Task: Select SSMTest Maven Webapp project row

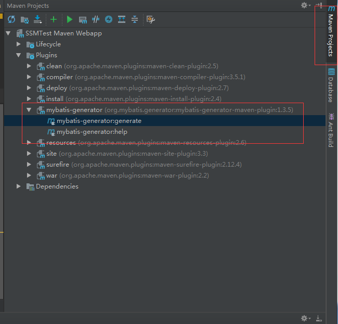Action: (x=165, y=33)
